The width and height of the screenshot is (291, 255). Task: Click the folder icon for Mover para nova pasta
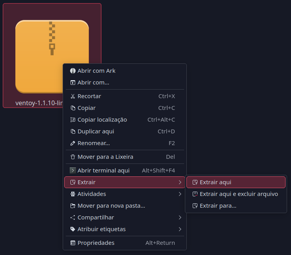click(72, 206)
